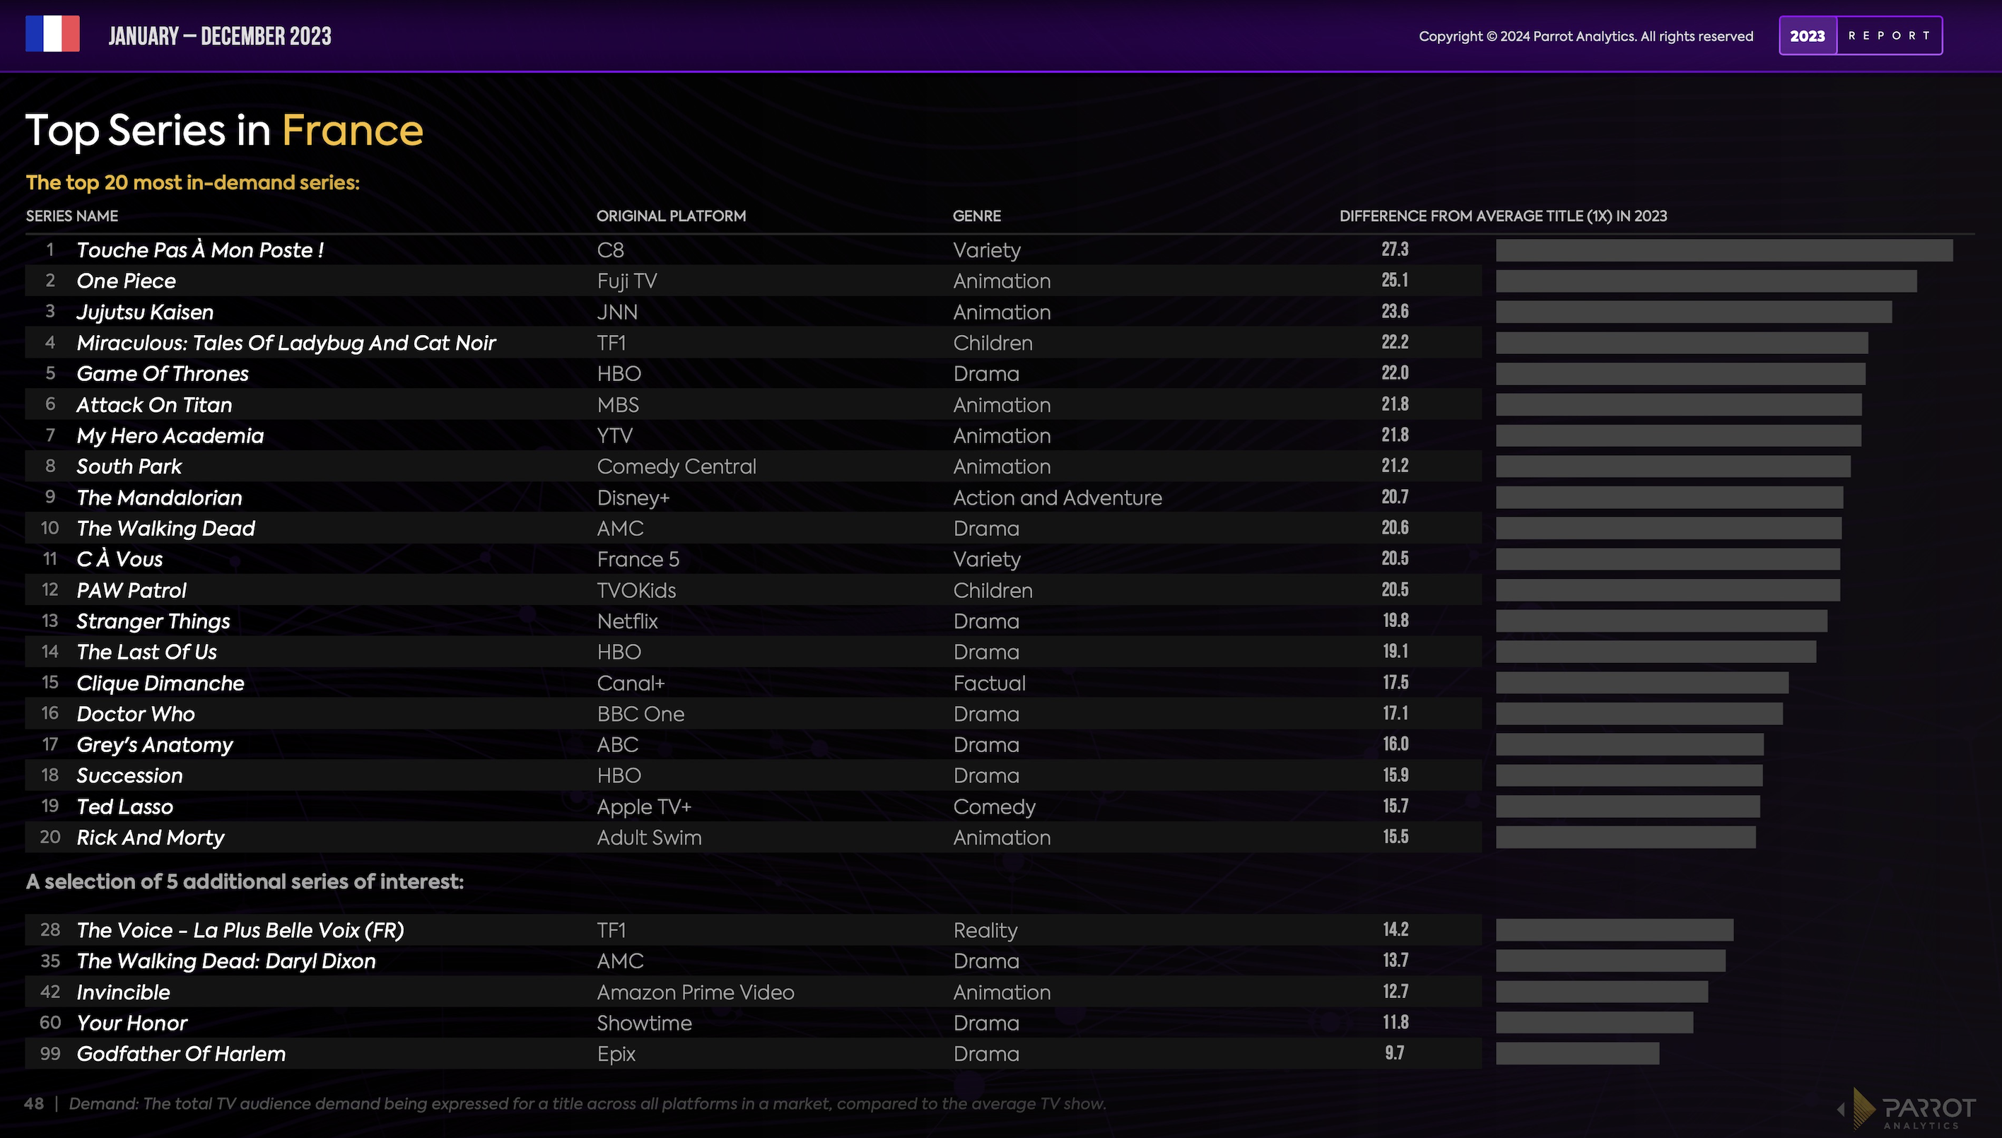The height and width of the screenshot is (1138, 2002).
Task: Select the 'Invincible' series name
Action: [x=124, y=992]
